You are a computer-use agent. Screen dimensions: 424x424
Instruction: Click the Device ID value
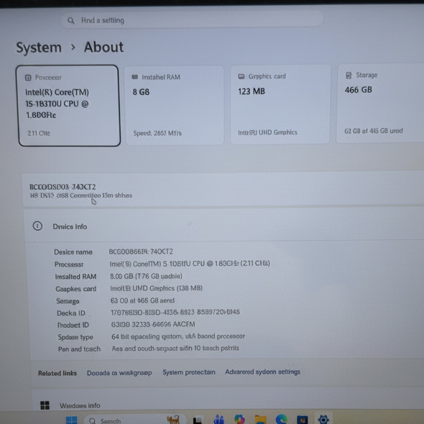[x=175, y=313]
